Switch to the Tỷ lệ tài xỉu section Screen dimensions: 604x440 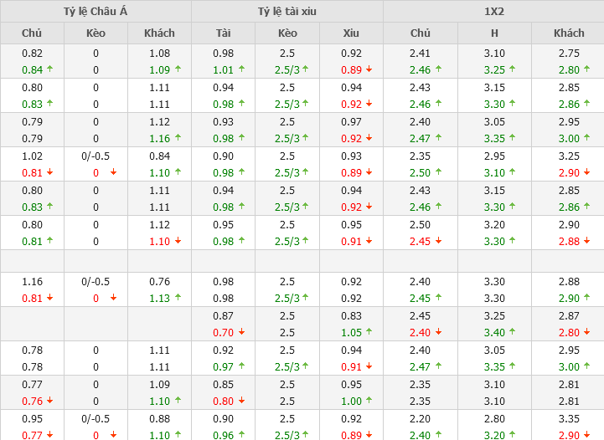click(x=287, y=12)
